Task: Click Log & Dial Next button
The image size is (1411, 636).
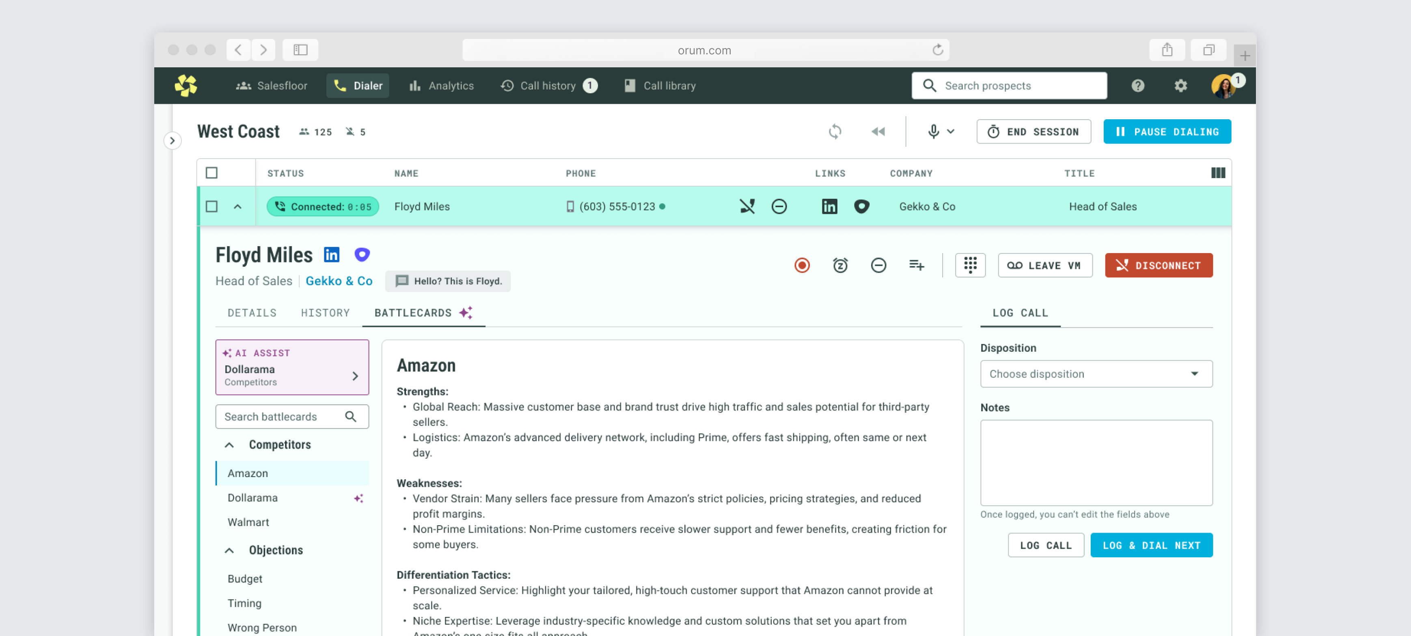Action: [x=1151, y=545]
